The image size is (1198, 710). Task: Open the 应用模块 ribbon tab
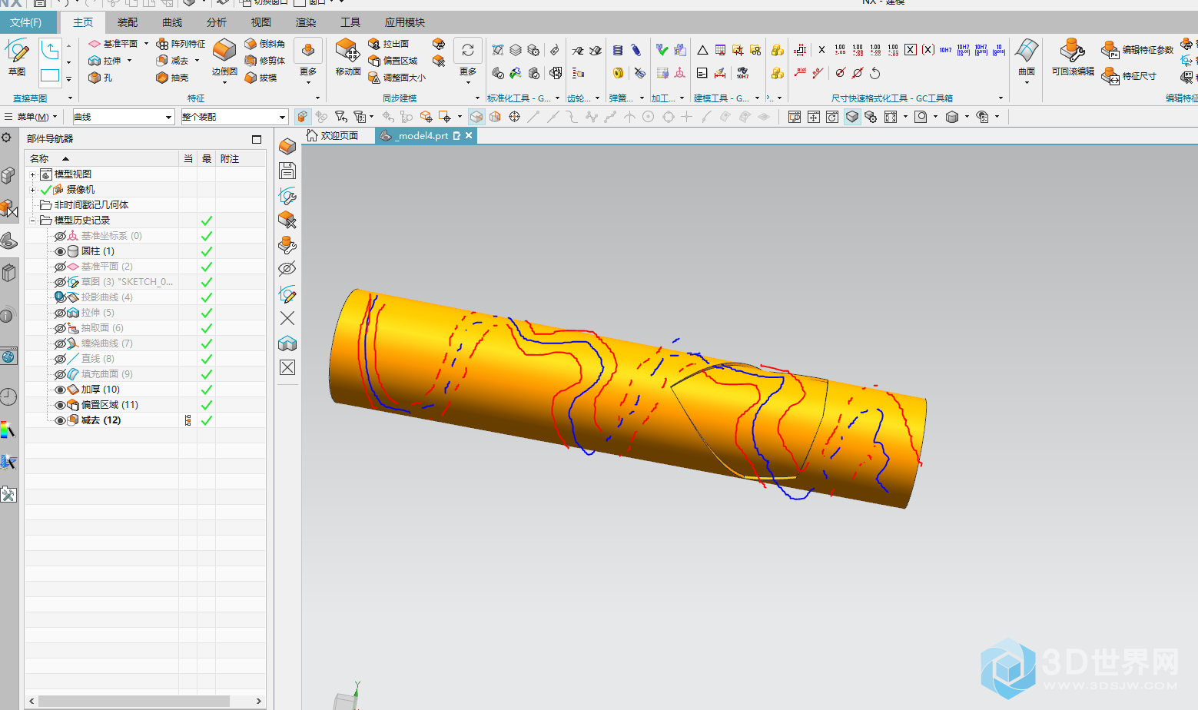[x=405, y=22]
